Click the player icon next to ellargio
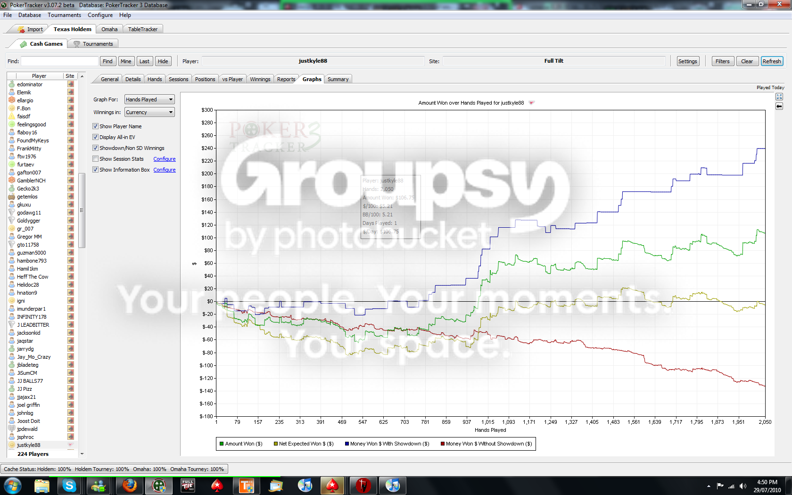792x495 pixels. point(12,100)
